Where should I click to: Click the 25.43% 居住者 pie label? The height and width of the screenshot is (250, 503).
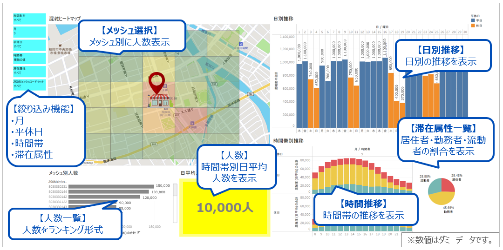click(x=457, y=178)
